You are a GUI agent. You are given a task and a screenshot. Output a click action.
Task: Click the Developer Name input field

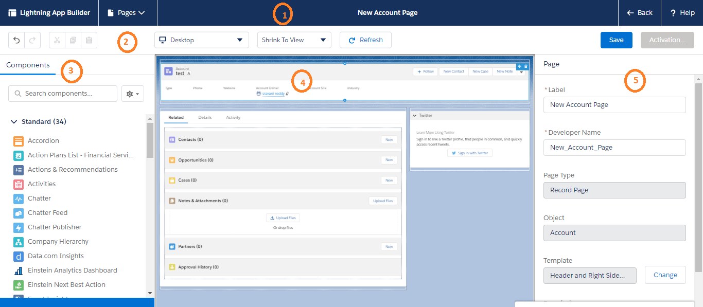click(x=614, y=147)
